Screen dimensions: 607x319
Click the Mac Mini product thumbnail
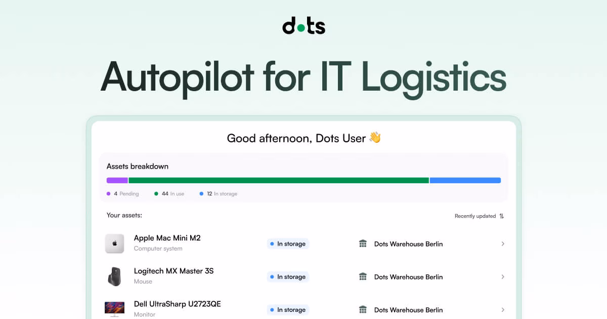(114, 244)
